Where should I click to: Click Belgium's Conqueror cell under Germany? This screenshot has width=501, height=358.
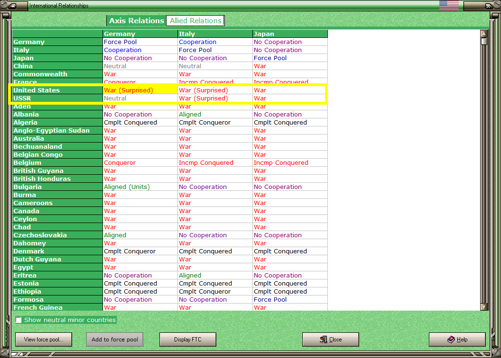(x=140, y=162)
